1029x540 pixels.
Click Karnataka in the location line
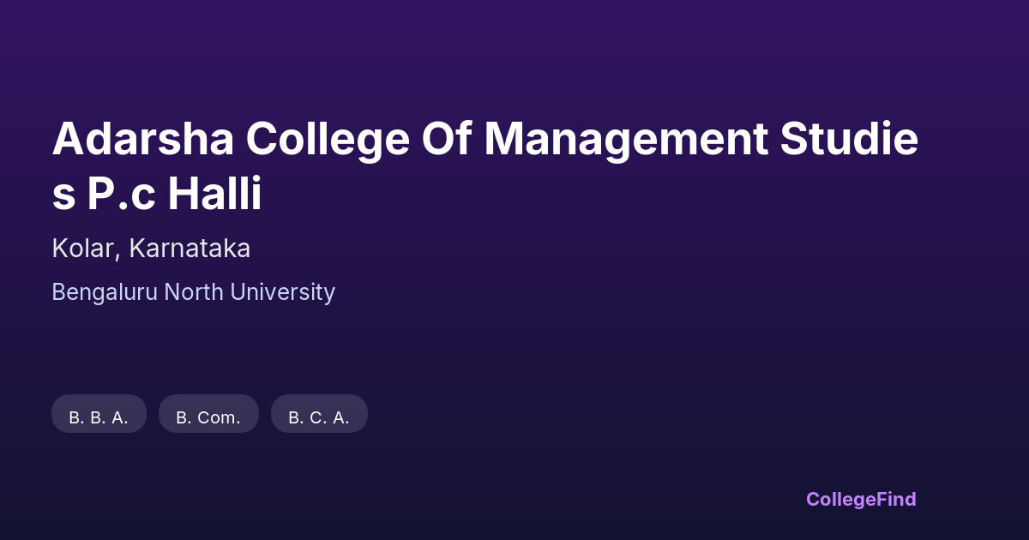click(190, 249)
